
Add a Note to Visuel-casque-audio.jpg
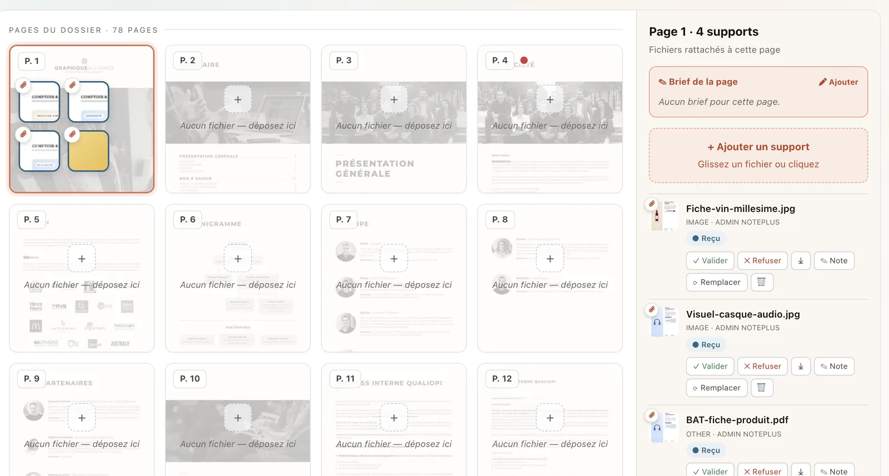(x=834, y=366)
